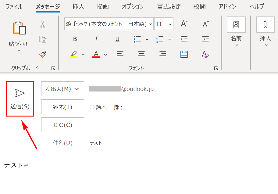Click the Send (送信) button
278x194 pixels.
20,99
